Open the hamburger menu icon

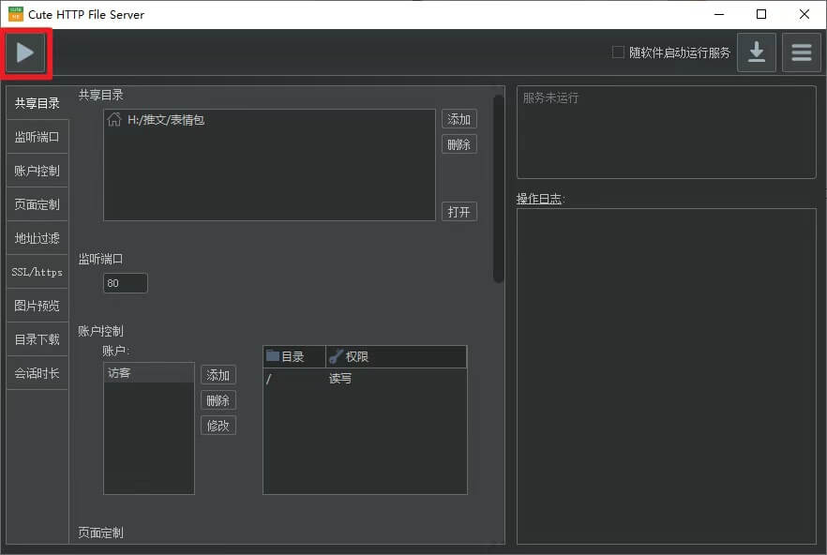[x=802, y=52]
